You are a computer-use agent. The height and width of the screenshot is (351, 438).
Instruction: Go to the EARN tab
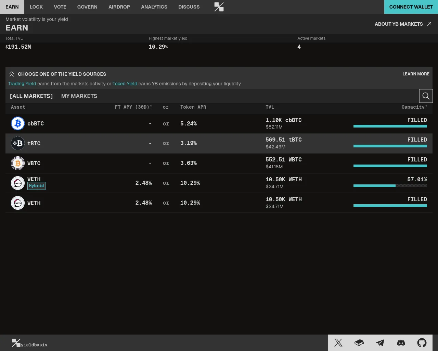pos(12,7)
